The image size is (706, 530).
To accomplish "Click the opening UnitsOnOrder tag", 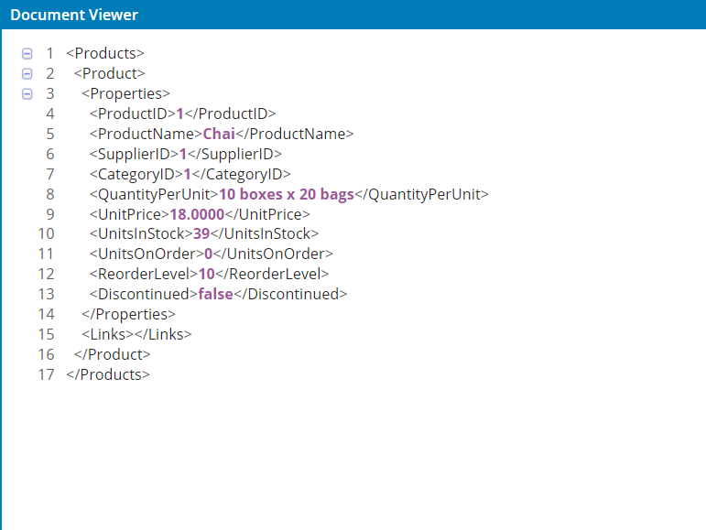I will (147, 254).
